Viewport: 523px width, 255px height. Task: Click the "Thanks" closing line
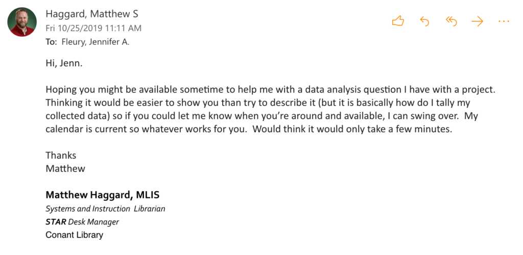pyautogui.click(x=61, y=155)
